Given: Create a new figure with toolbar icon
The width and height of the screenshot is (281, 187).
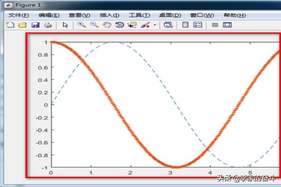Looking at the screenshot, I should click(10, 25).
